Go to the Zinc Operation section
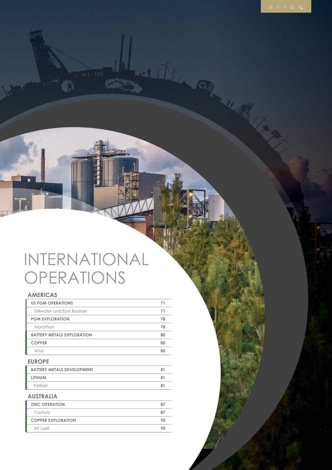This screenshot has height=470, width=332. click(x=48, y=405)
